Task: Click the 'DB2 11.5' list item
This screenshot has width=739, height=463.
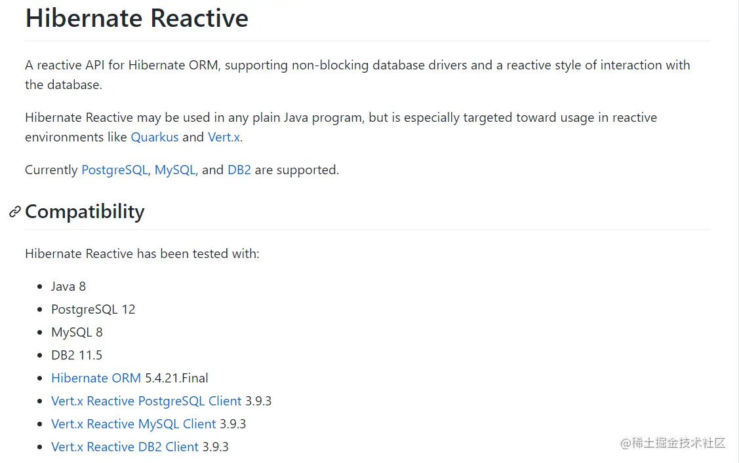Action: coord(77,355)
